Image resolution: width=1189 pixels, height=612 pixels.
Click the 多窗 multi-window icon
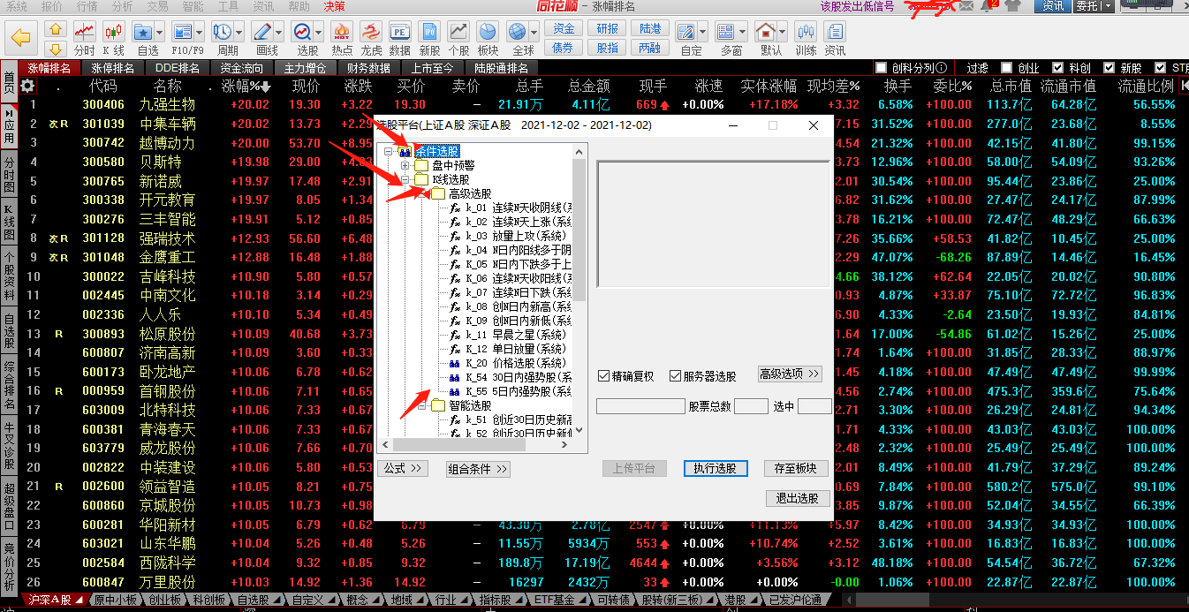tap(726, 32)
